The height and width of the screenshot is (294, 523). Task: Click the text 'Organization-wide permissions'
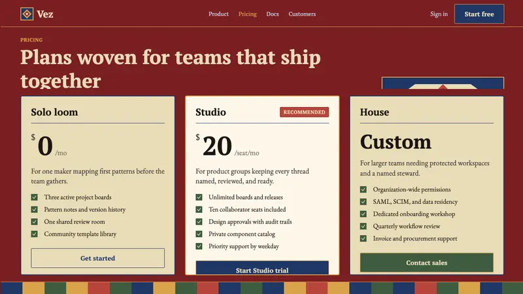point(412,189)
